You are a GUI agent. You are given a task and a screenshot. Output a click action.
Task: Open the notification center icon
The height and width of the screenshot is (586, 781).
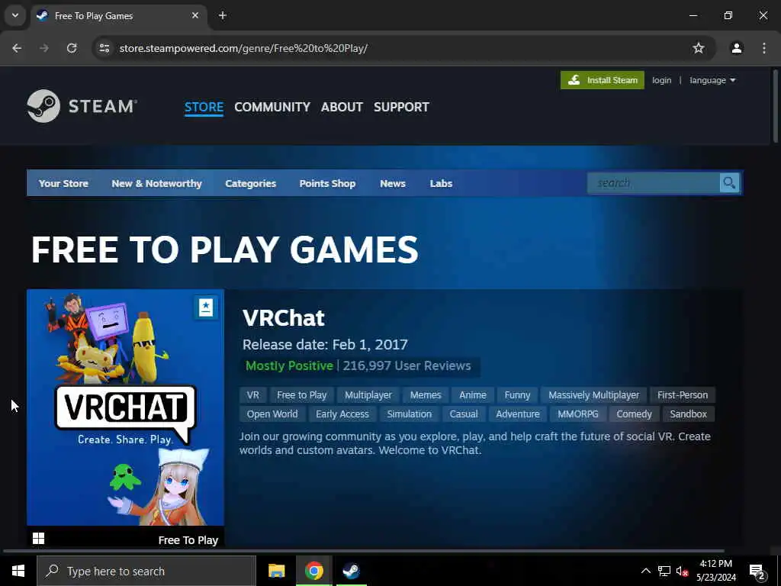[757, 572]
